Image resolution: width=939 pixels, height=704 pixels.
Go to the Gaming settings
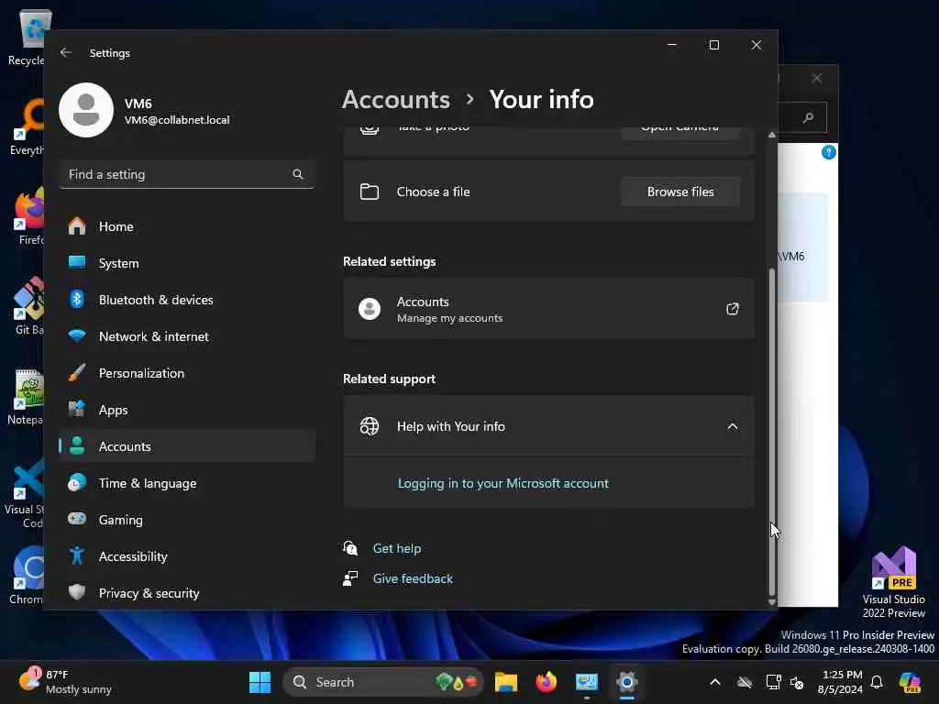click(187, 520)
